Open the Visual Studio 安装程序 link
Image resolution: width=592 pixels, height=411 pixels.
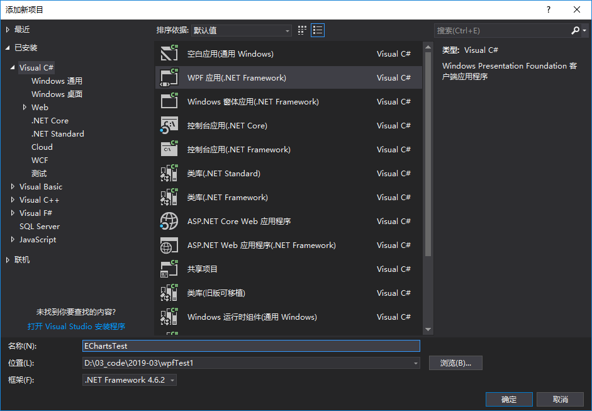(x=76, y=327)
